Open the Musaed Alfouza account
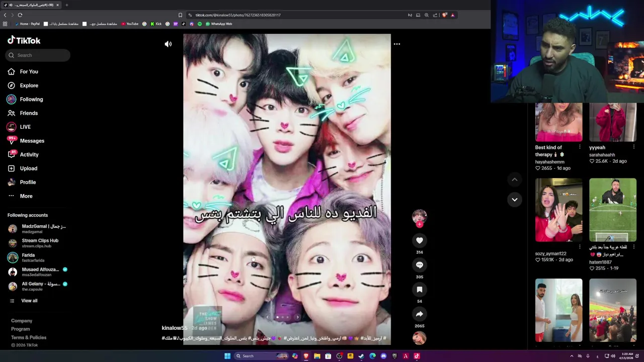Screen dimensions: 644x362 click(38, 272)
